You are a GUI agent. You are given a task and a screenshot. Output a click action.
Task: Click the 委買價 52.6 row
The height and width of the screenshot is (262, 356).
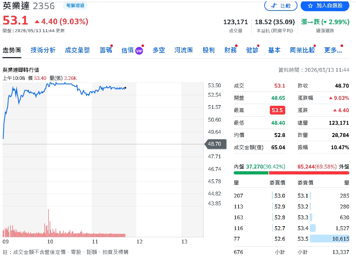(259, 239)
